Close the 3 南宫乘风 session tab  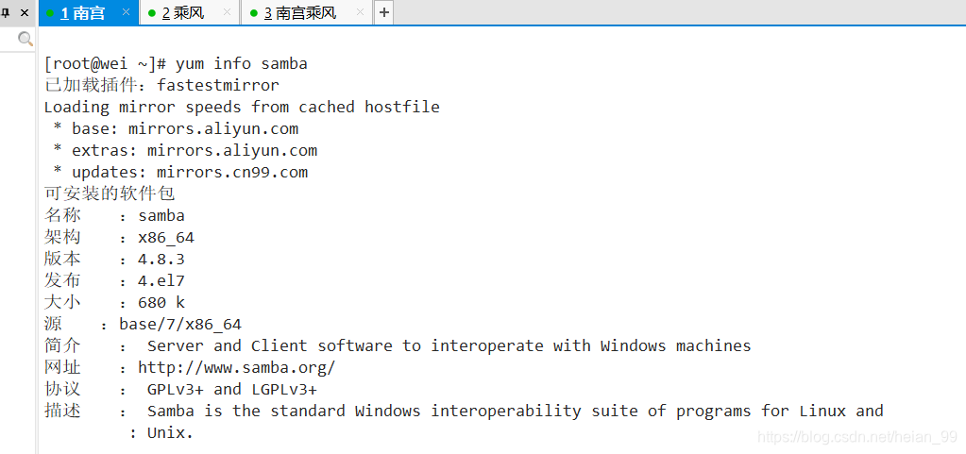pos(361,12)
